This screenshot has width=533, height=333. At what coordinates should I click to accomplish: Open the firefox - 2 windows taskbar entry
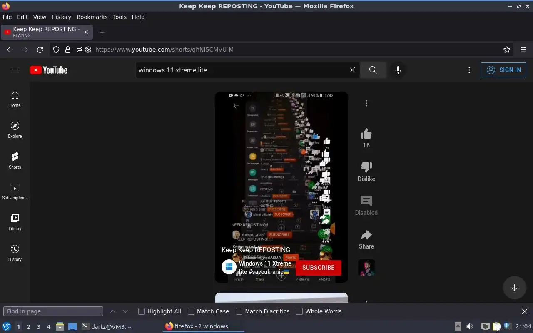coord(203,327)
